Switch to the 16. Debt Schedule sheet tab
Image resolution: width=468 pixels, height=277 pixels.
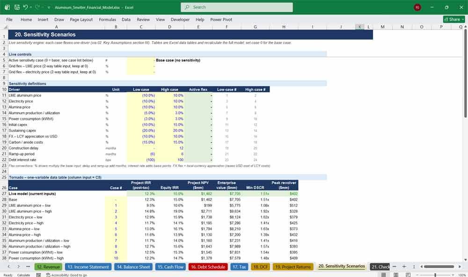(208, 267)
